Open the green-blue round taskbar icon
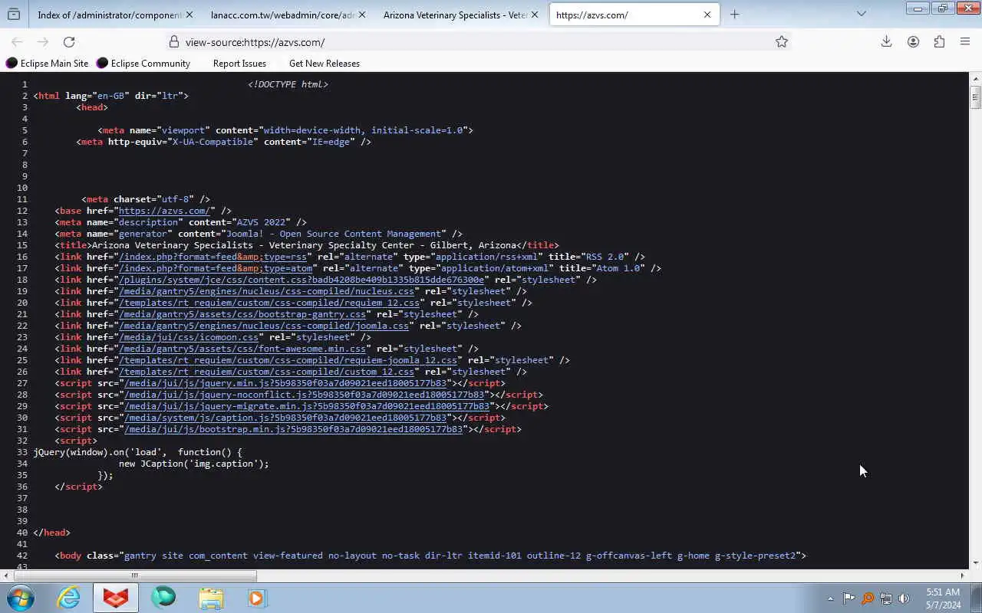Screen dimensions: 982x613 coord(163,598)
